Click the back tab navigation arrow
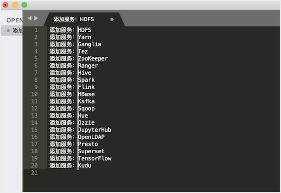 coord(30,18)
